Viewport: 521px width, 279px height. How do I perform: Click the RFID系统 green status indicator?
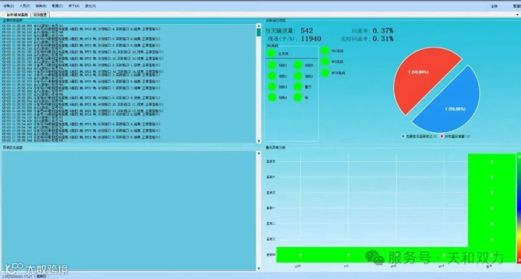click(325, 73)
